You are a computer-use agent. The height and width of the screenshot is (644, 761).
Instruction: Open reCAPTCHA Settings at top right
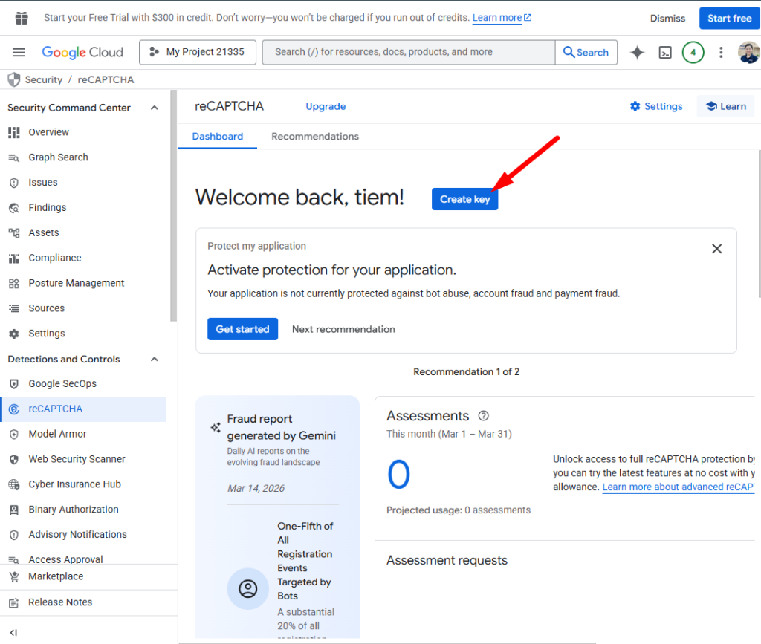coord(655,106)
